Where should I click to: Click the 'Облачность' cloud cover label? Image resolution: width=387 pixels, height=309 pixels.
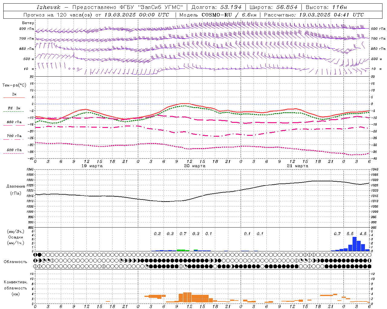[x=15, y=262]
